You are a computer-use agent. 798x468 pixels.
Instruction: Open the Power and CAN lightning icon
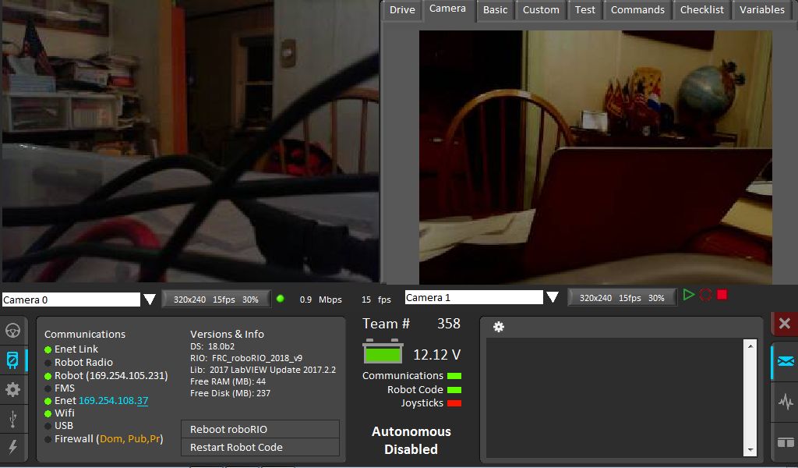[12, 447]
